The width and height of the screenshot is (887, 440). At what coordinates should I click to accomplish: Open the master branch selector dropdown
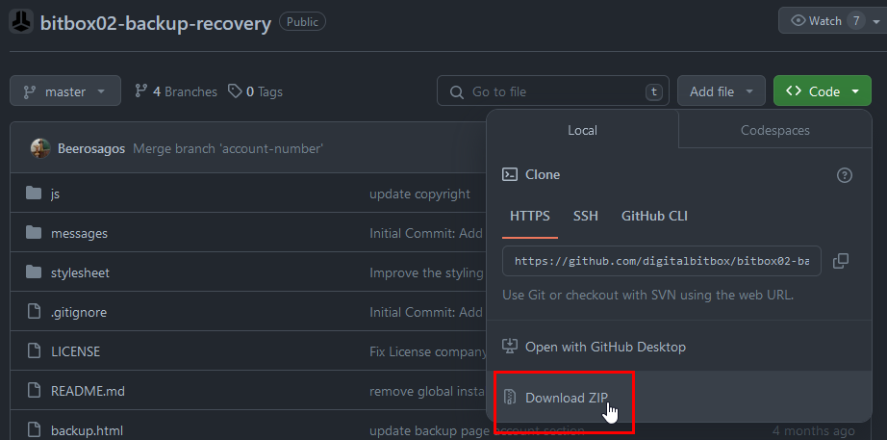65,91
